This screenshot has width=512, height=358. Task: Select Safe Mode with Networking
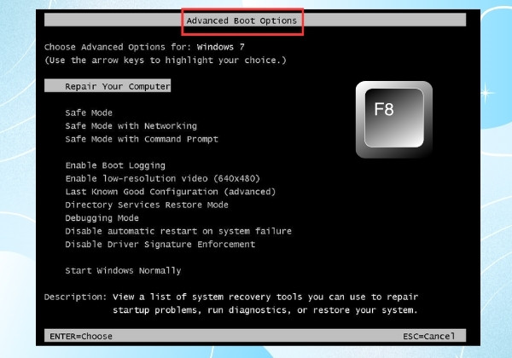[x=131, y=126]
